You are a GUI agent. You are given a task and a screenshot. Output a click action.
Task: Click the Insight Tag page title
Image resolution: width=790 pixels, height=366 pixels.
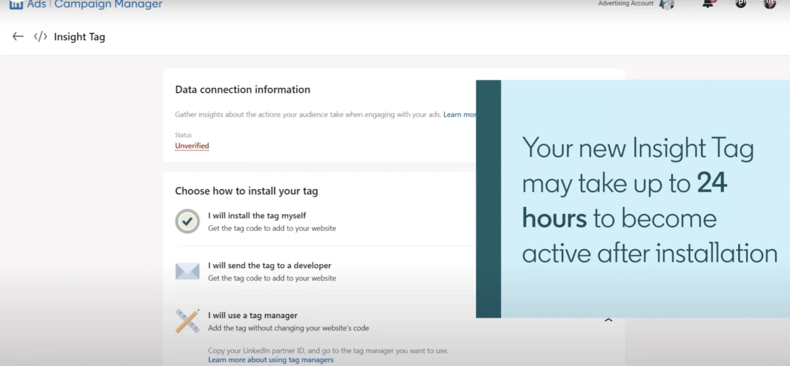[79, 37]
